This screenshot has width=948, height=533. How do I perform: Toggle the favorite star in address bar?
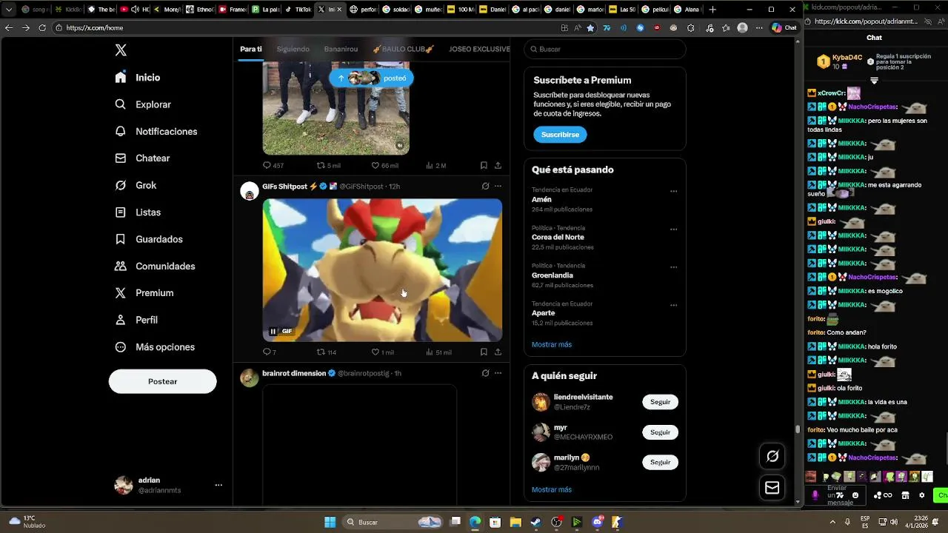pyautogui.click(x=590, y=27)
